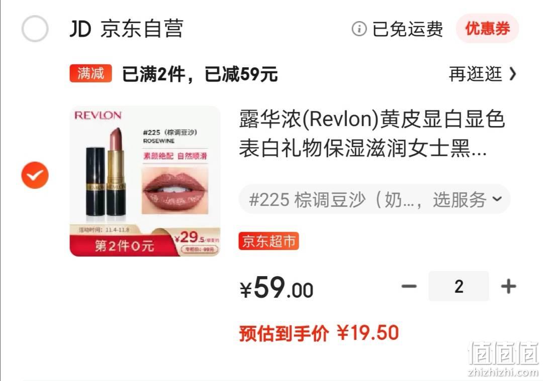Click the chevron next to 再逛逛
543x381 pixels.
[512, 74]
